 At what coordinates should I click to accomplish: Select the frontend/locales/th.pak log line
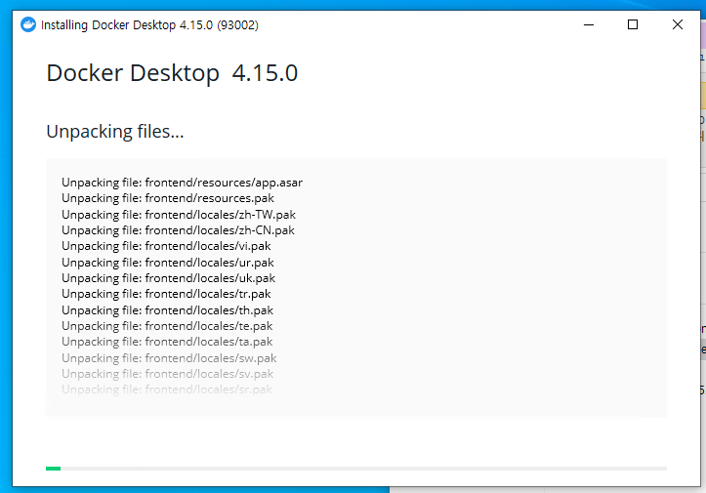tap(168, 310)
